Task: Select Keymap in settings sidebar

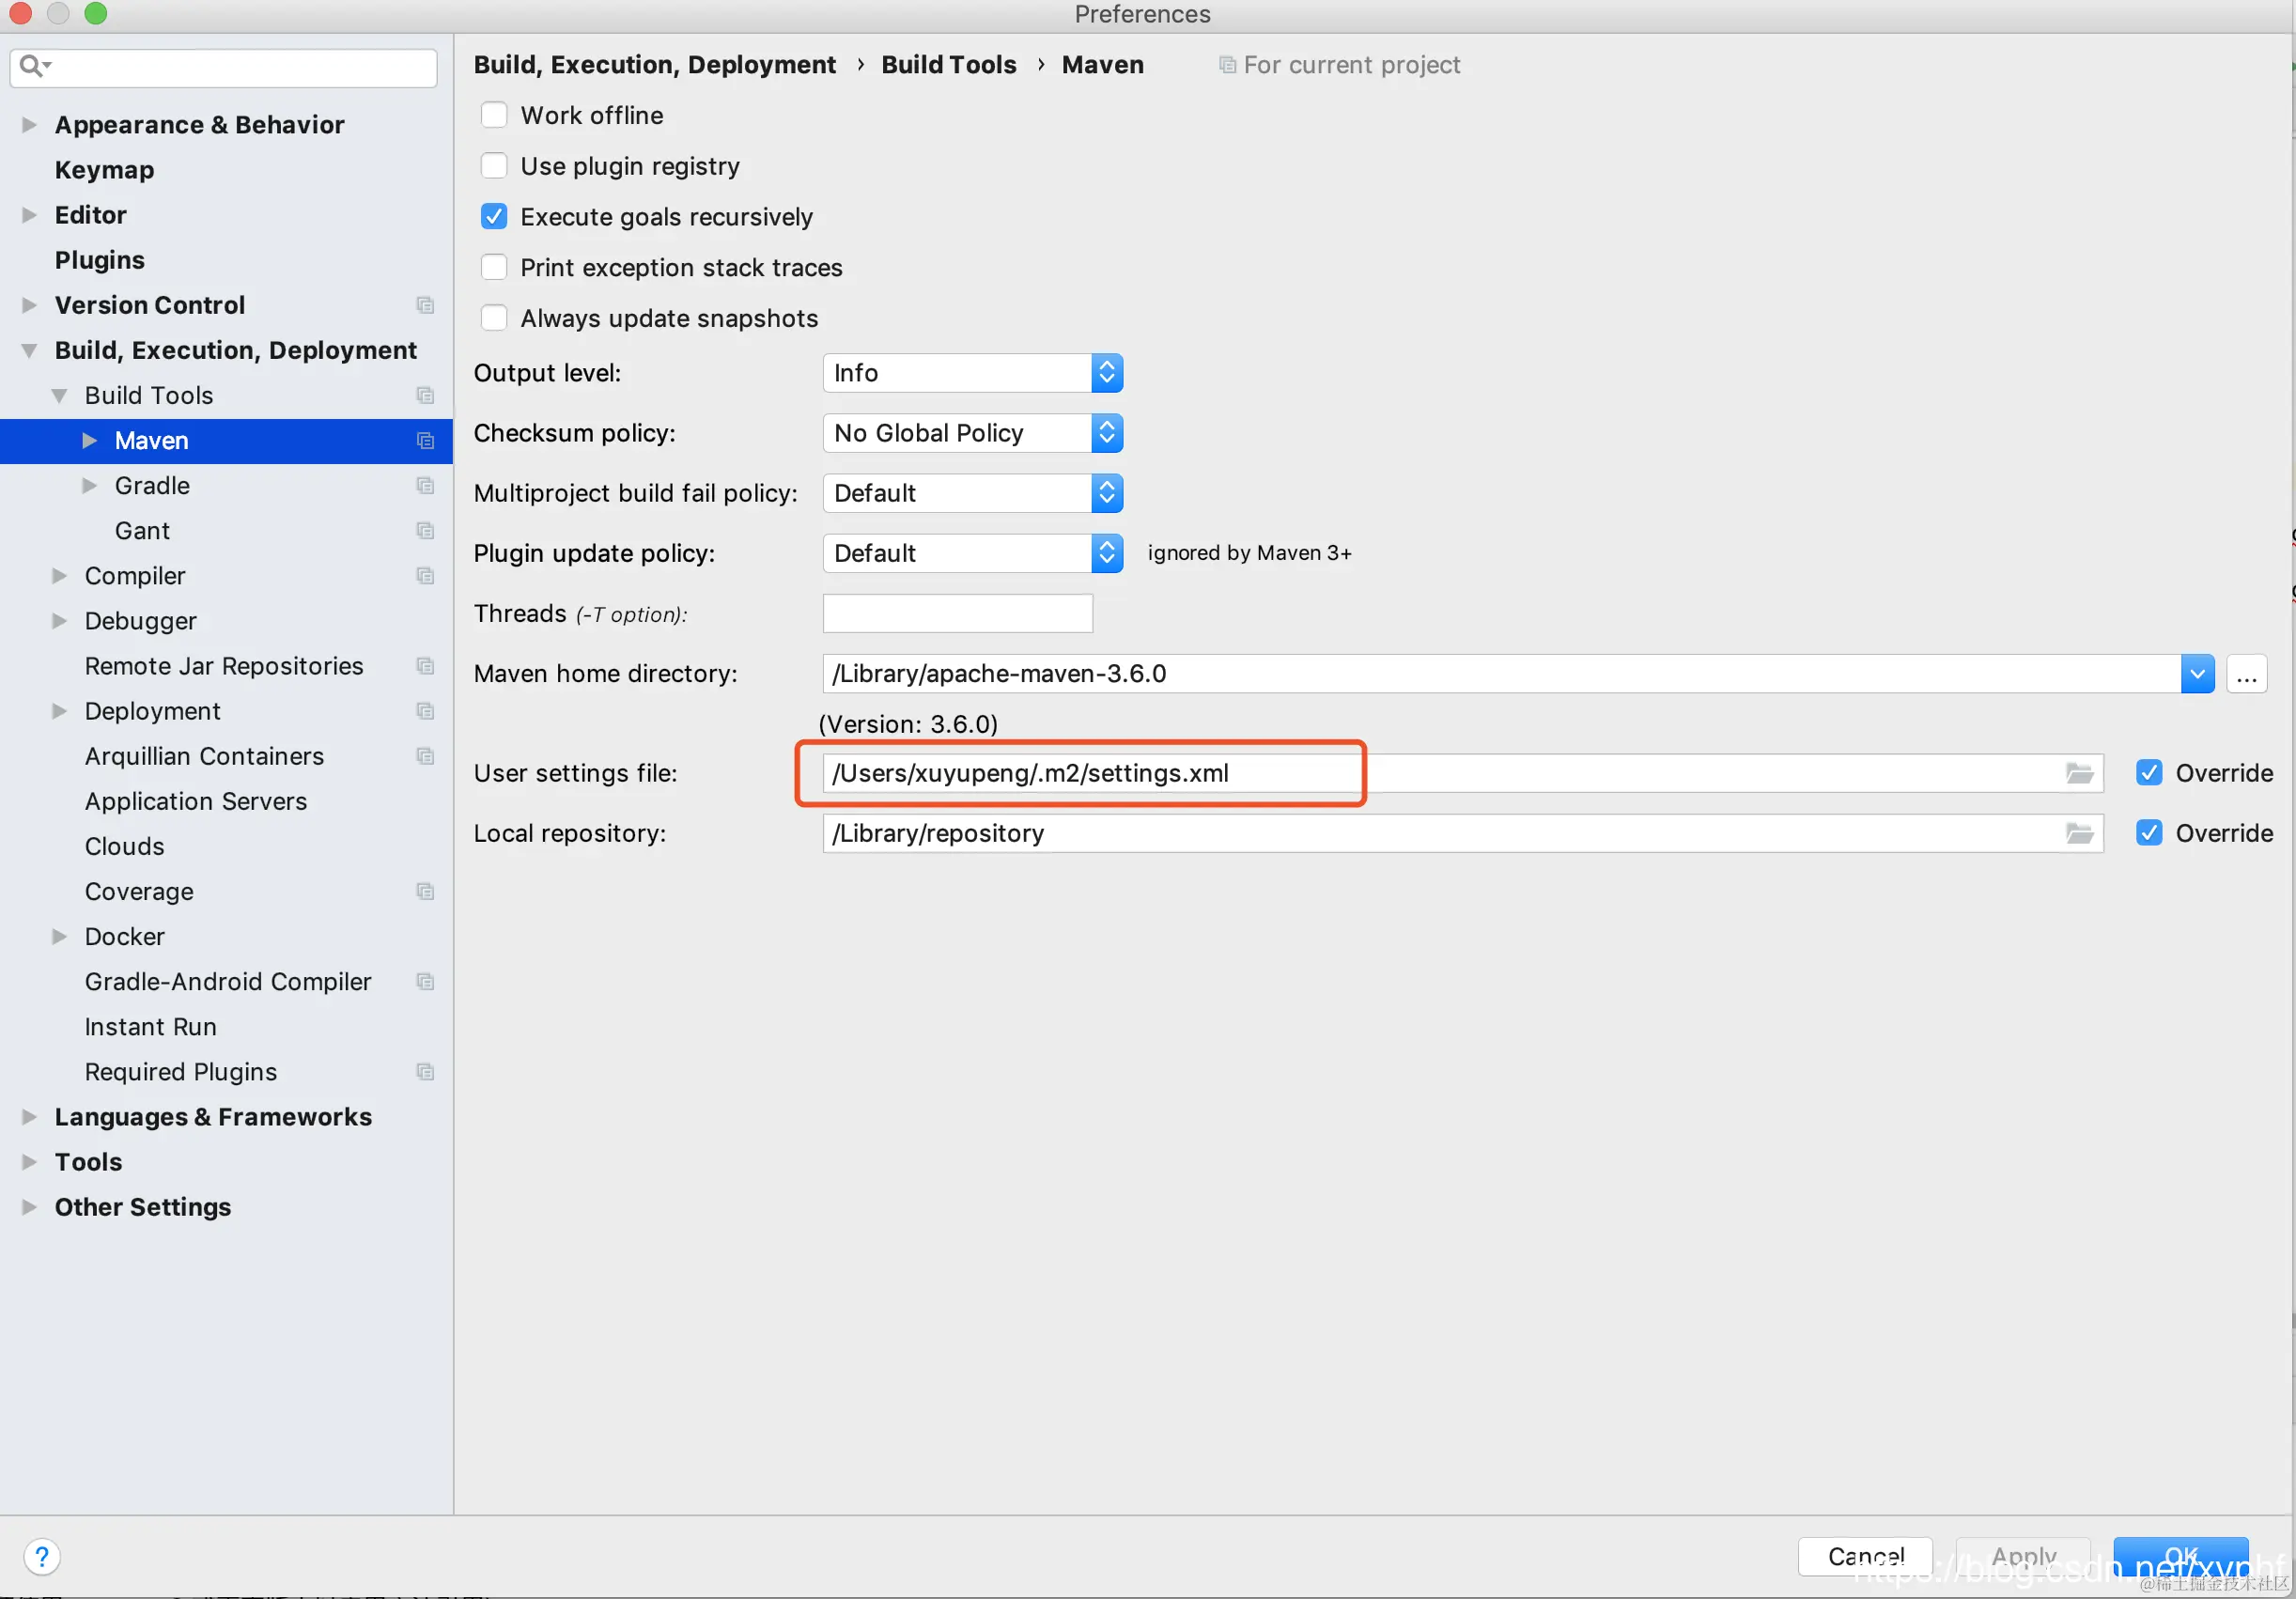Action: pos(104,170)
